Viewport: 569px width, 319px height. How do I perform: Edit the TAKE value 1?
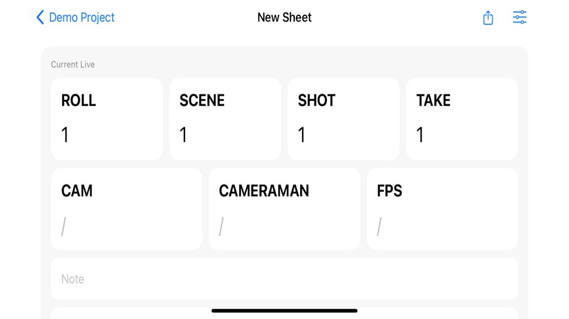click(420, 135)
